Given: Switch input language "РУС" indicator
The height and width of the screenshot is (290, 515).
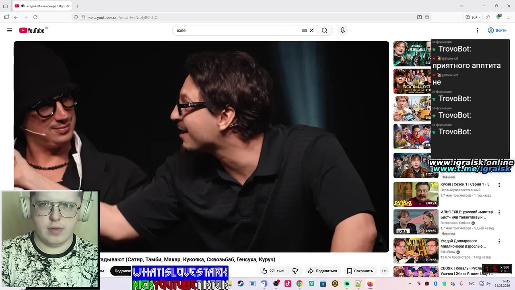Looking at the screenshot, I should coord(472,284).
